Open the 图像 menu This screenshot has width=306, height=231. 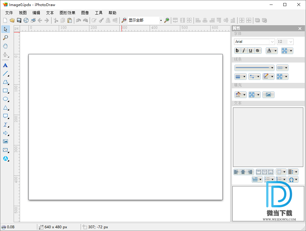85,13
